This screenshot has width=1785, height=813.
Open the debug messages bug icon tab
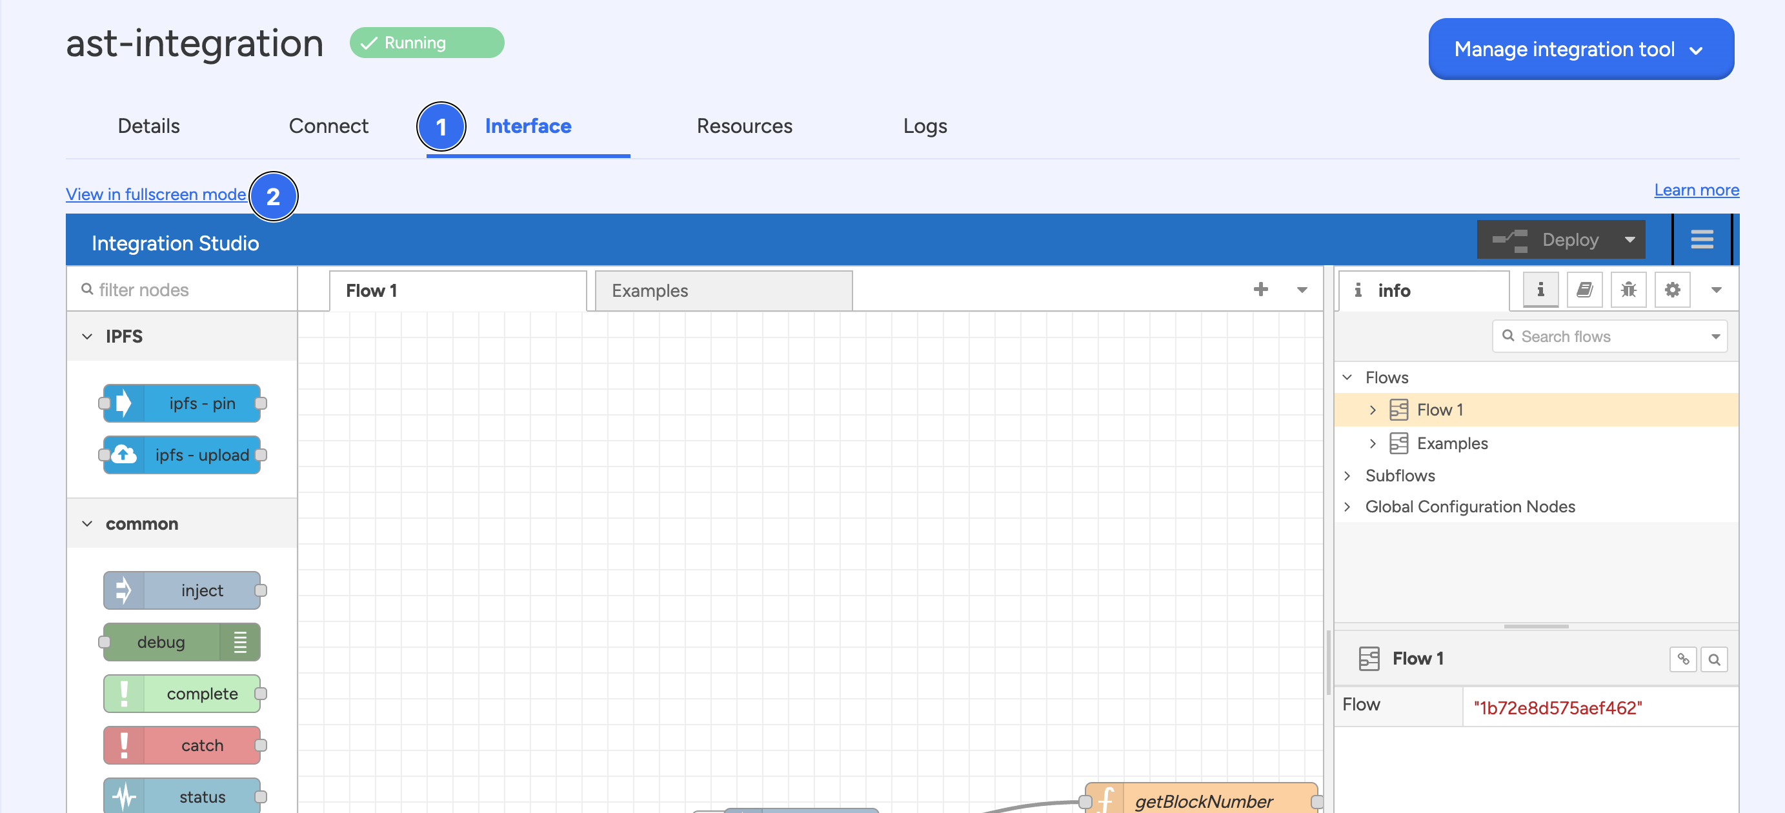click(1628, 290)
